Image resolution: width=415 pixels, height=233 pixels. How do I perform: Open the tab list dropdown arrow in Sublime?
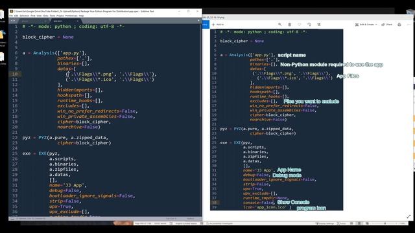tap(198, 20)
